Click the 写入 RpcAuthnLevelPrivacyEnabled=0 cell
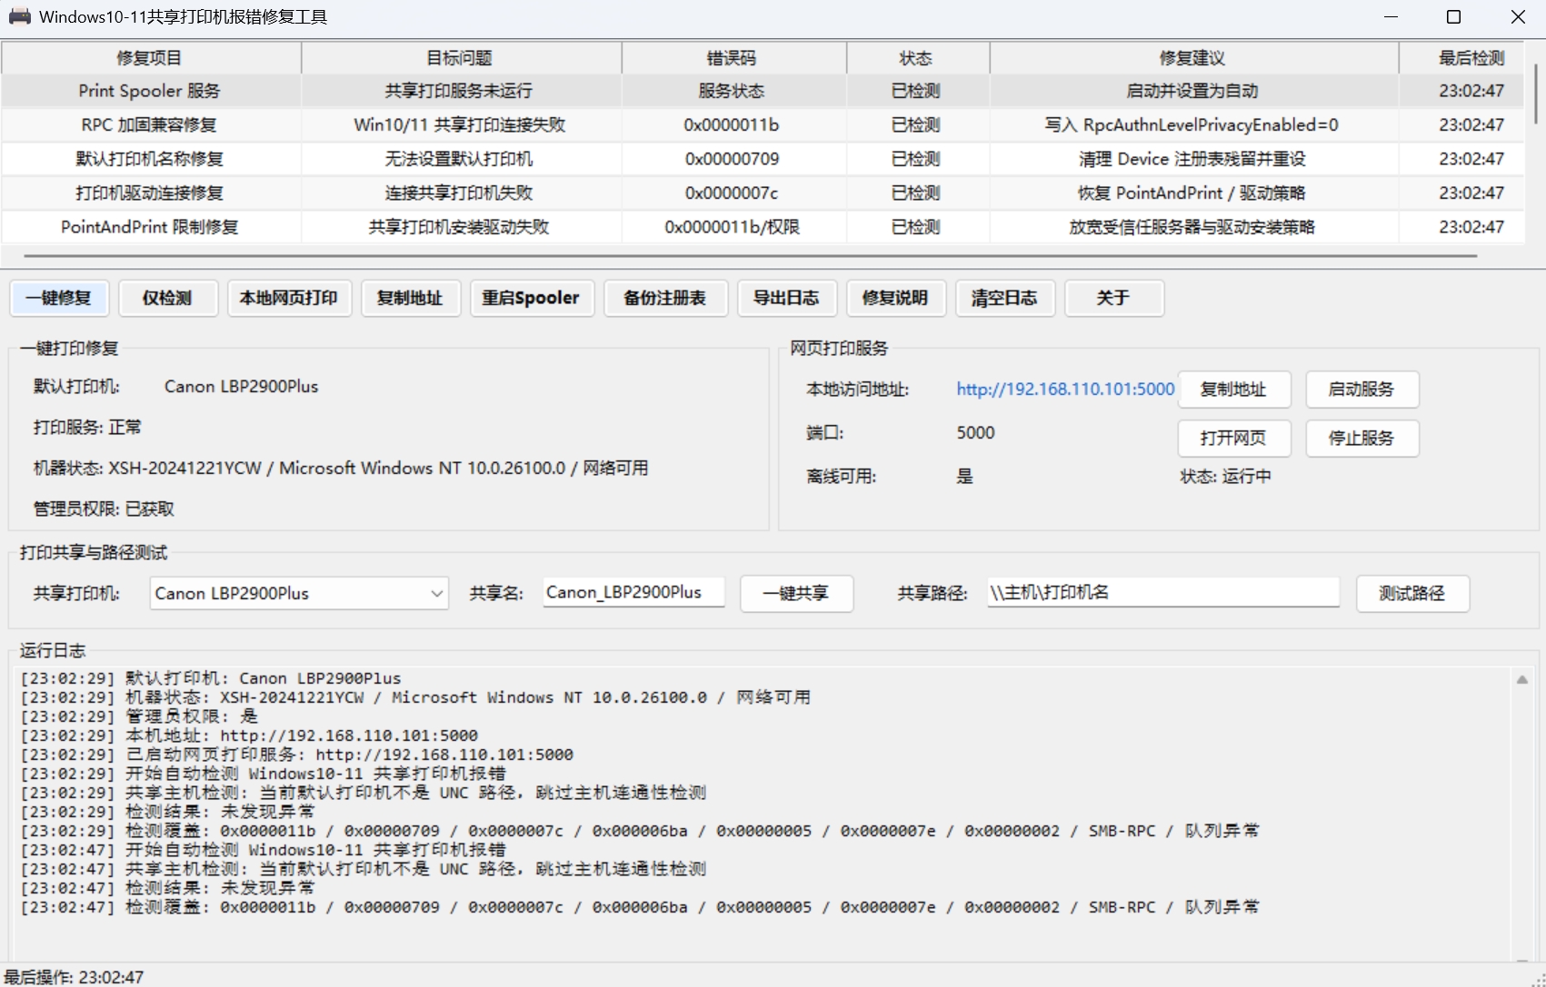 (x=1192, y=125)
